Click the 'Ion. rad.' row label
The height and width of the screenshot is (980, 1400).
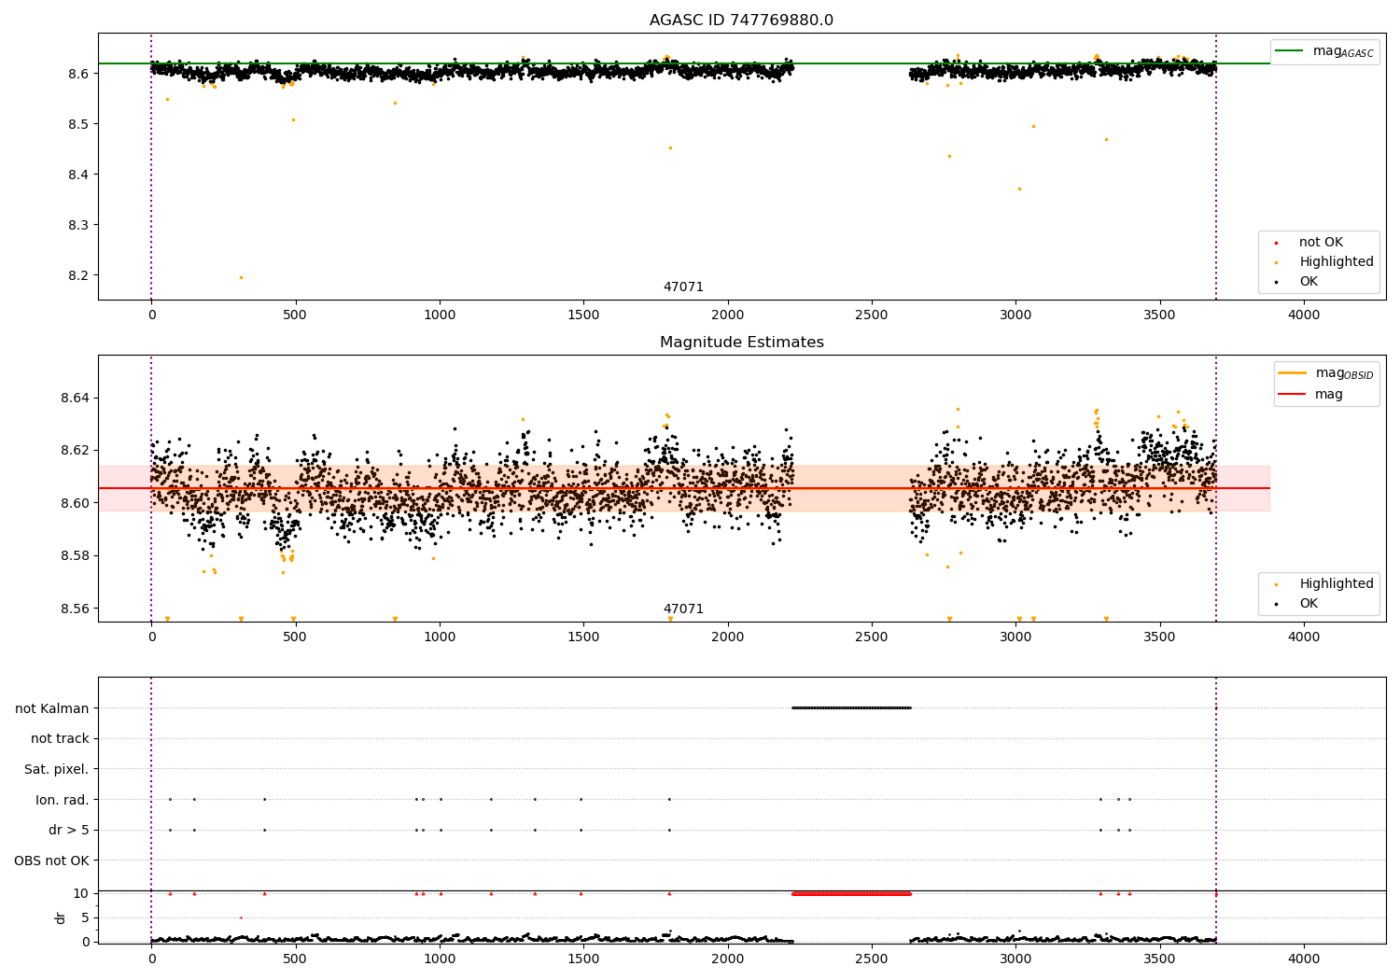point(63,800)
